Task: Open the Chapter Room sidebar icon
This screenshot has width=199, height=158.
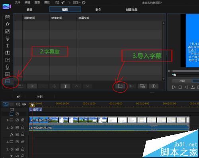Action: 8,74
